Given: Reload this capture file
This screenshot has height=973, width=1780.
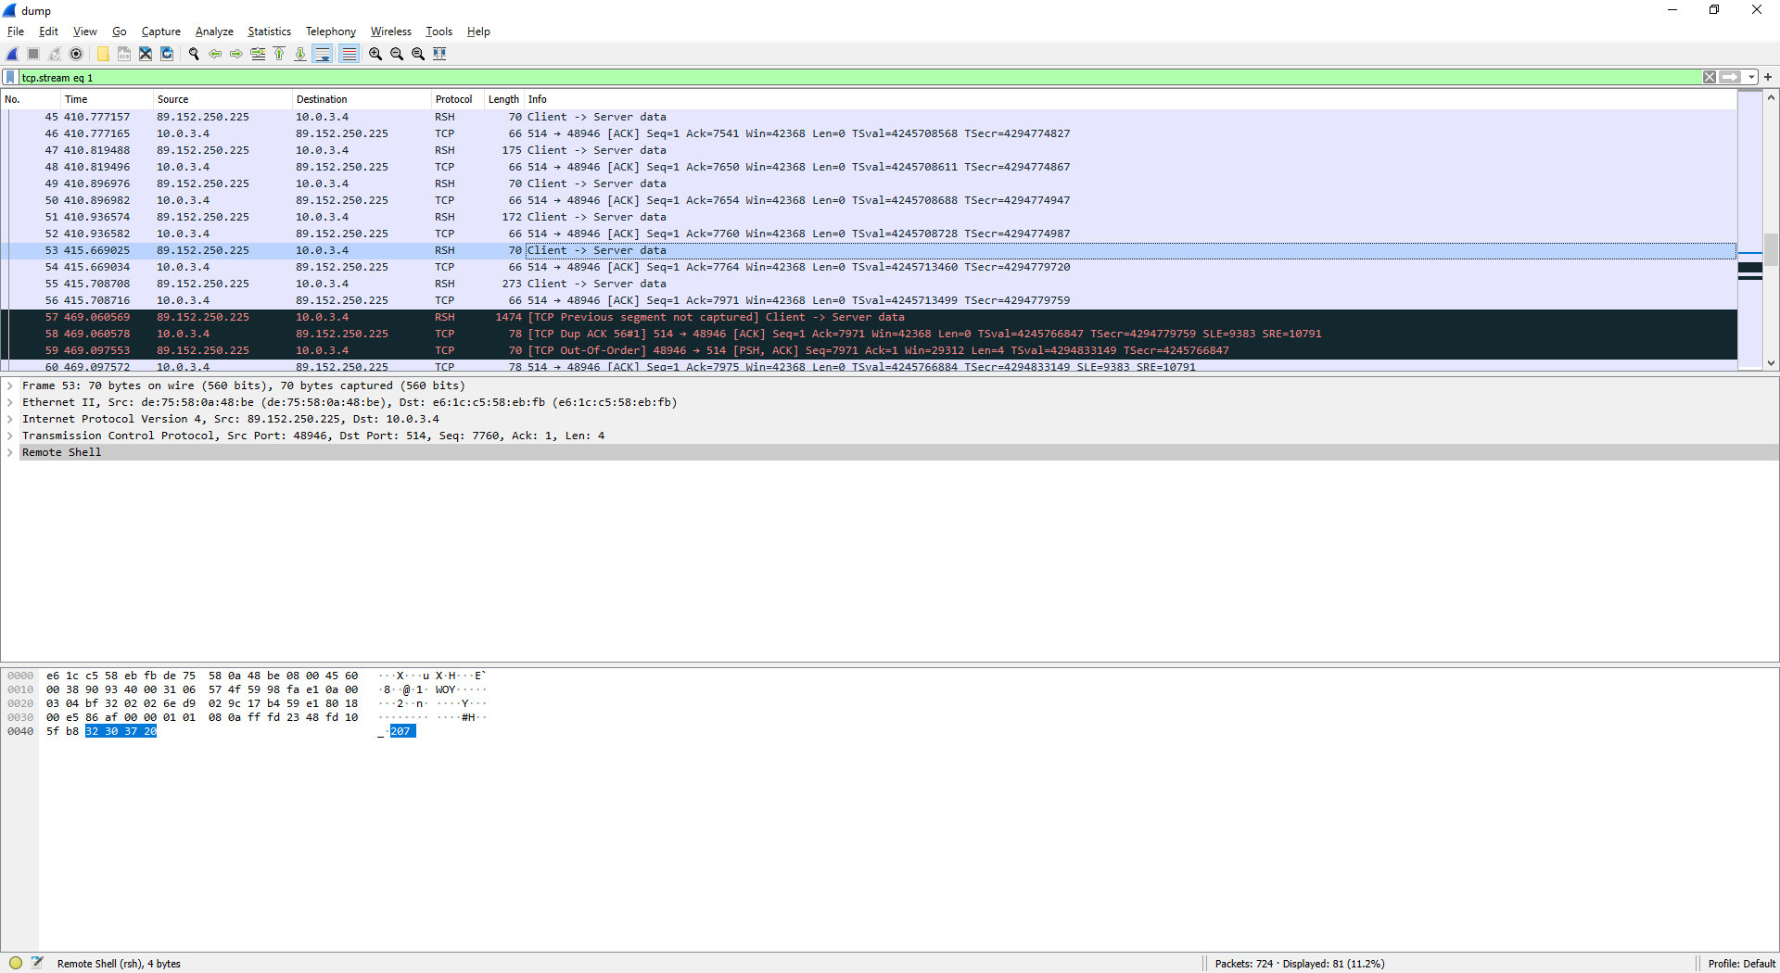Looking at the screenshot, I should pyautogui.click(x=167, y=53).
